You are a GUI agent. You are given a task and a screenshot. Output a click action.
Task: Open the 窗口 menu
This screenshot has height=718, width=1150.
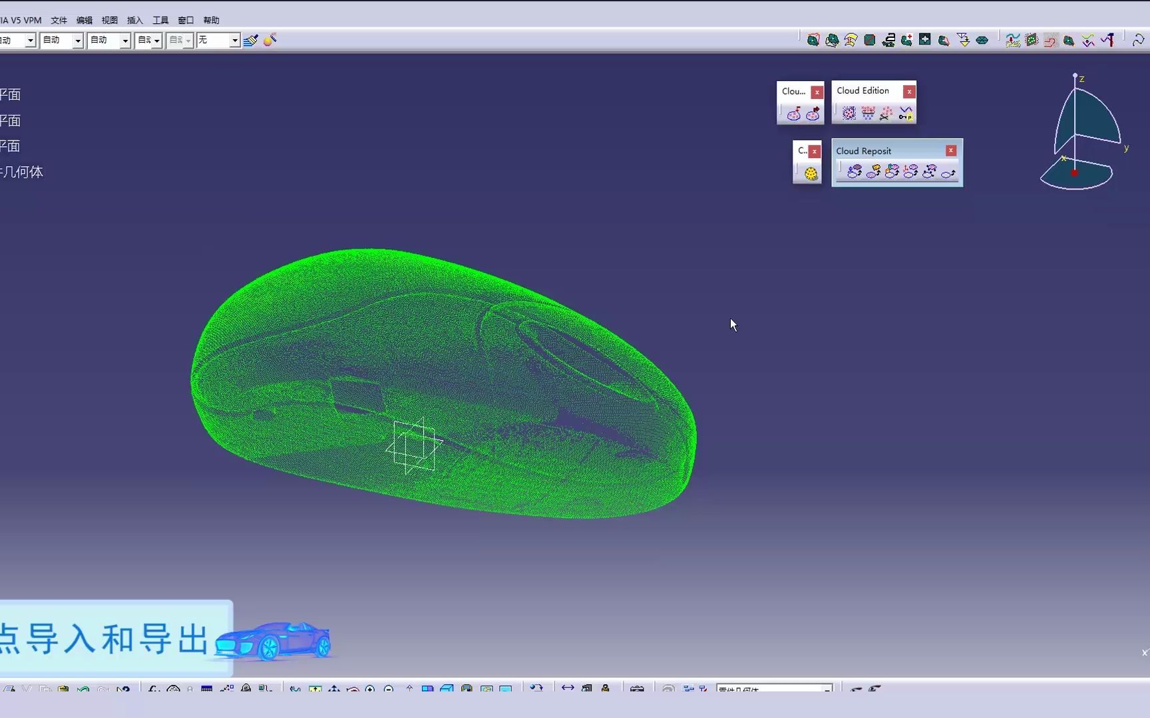pyautogui.click(x=186, y=21)
